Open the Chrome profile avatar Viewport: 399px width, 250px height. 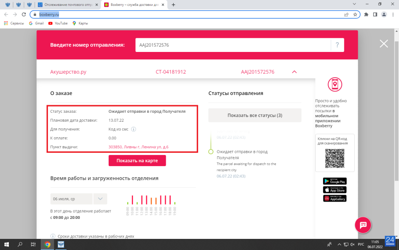coord(384,15)
